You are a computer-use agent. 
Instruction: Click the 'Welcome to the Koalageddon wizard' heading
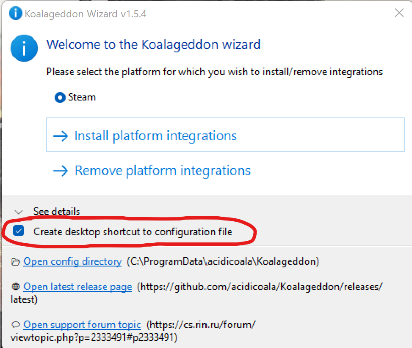point(153,44)
